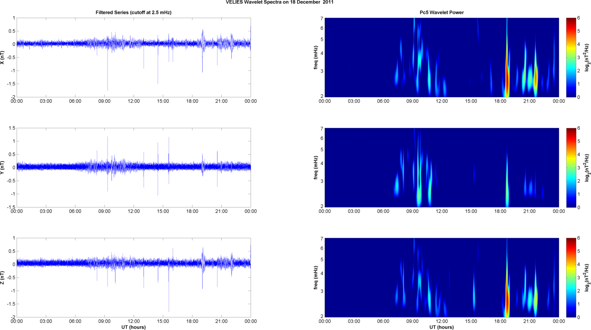Viewport: 591px width, 330px height.
Task: Click the top wavelet spectrum colorbar
Action: point(571,57)
